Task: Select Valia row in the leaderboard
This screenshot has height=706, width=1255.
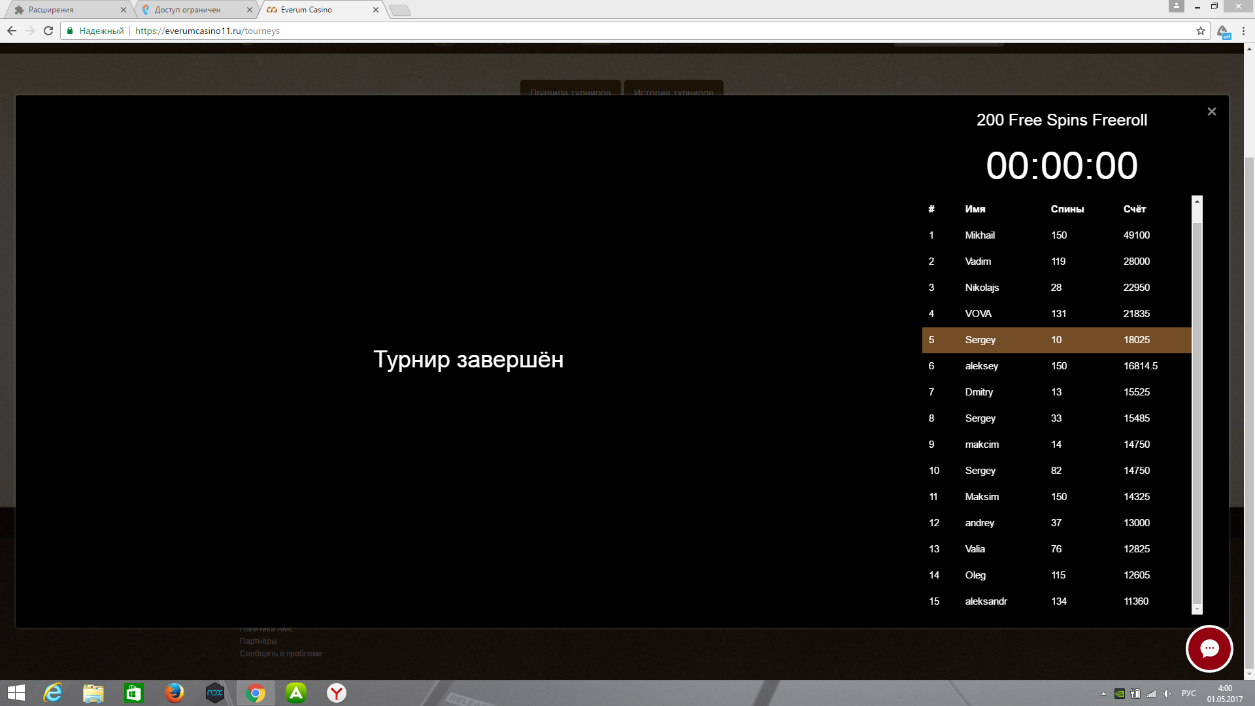Action: 1056,549
